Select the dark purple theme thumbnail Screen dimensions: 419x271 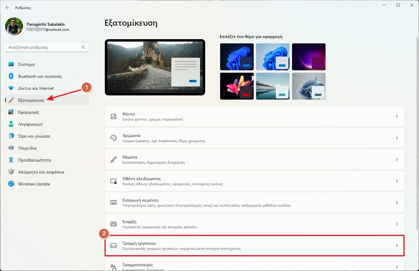(308, 57)
